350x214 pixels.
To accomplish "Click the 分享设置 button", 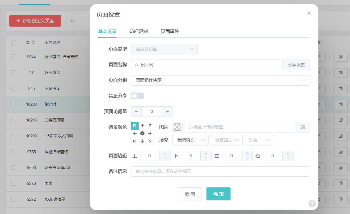I will pyautogui.click(x=296, y=65).
